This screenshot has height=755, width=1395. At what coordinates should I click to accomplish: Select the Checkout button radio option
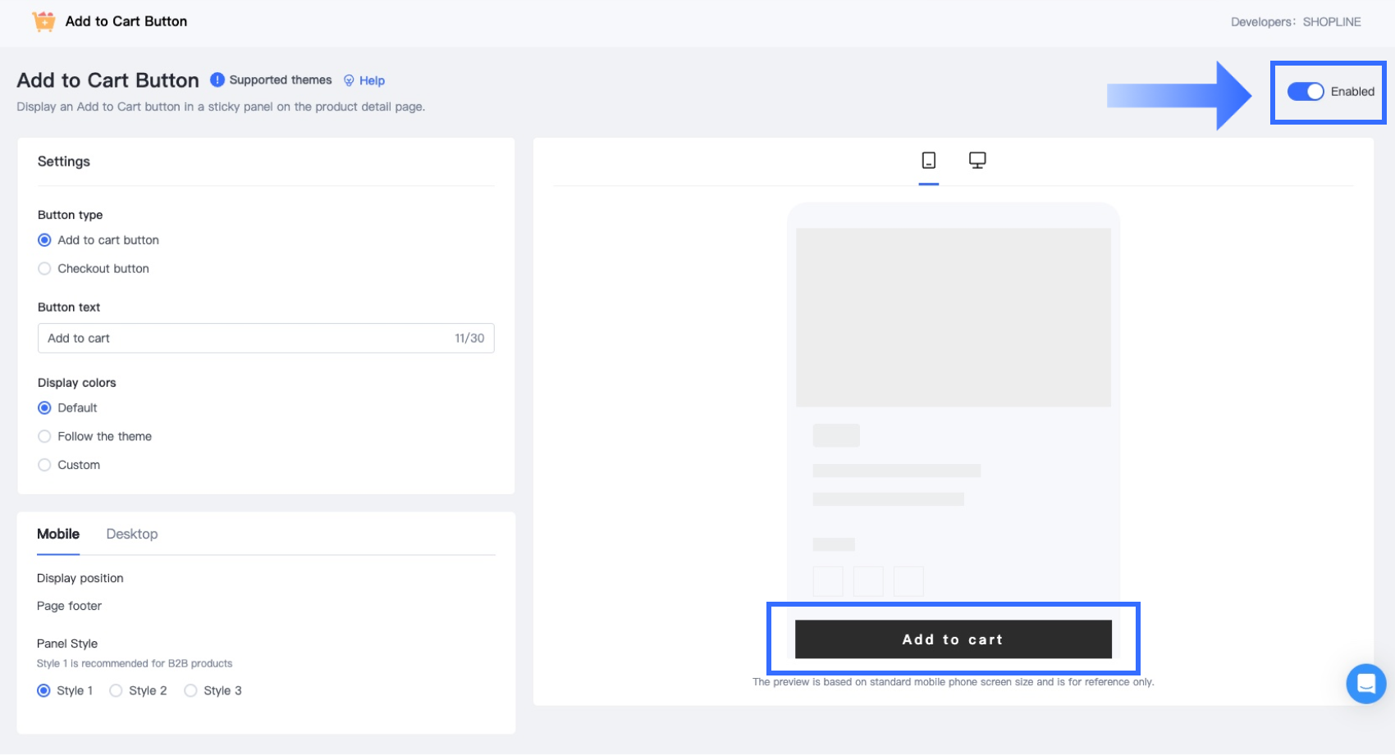[x=45, y=269]
